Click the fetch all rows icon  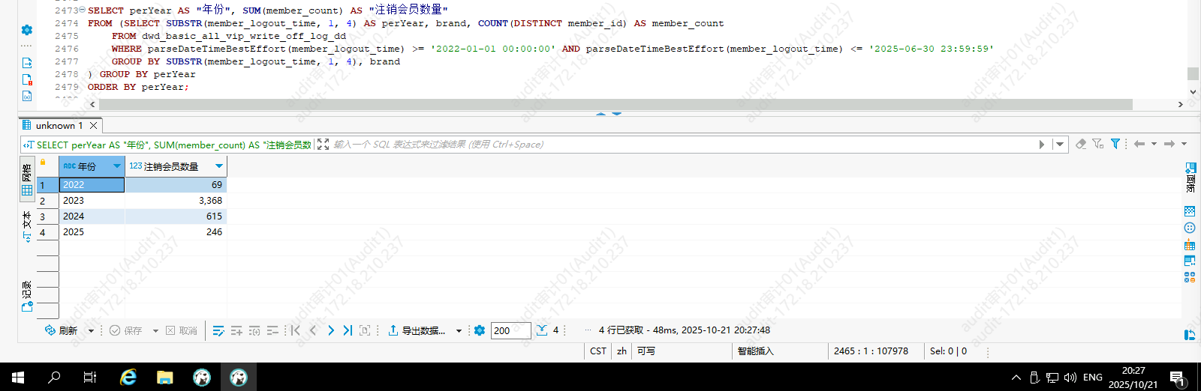coord(542,330)
